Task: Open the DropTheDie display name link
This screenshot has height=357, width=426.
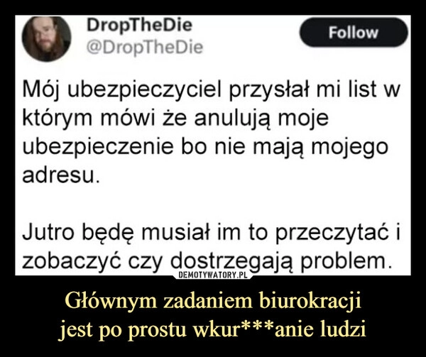Action: 139,26
